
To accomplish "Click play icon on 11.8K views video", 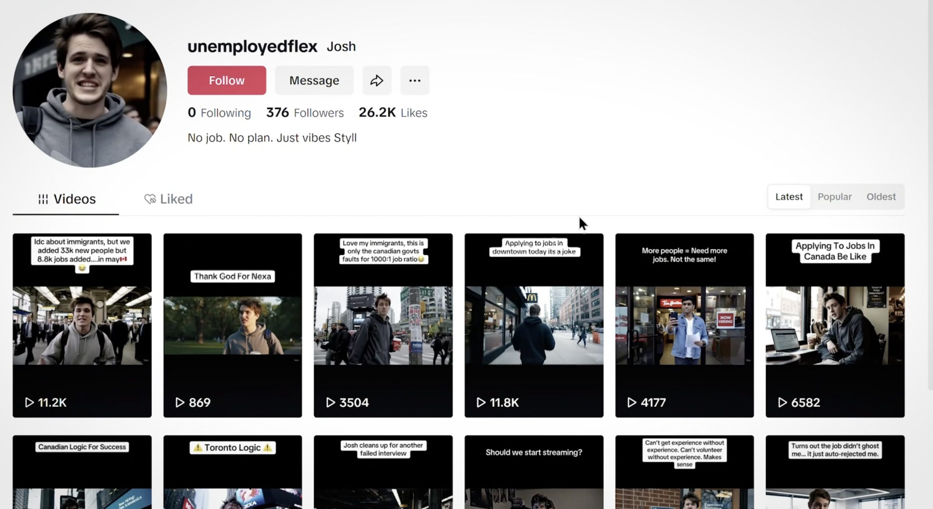I will [x=481, y=403].
